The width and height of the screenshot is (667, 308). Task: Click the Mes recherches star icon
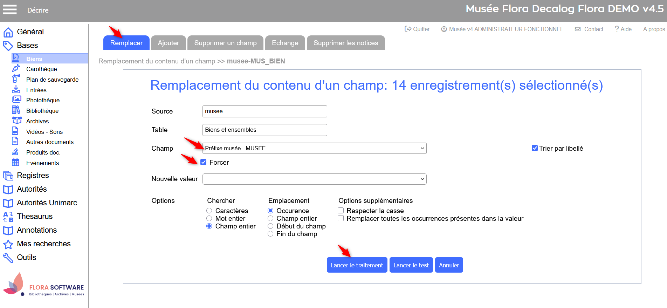(x=8, y=244)
